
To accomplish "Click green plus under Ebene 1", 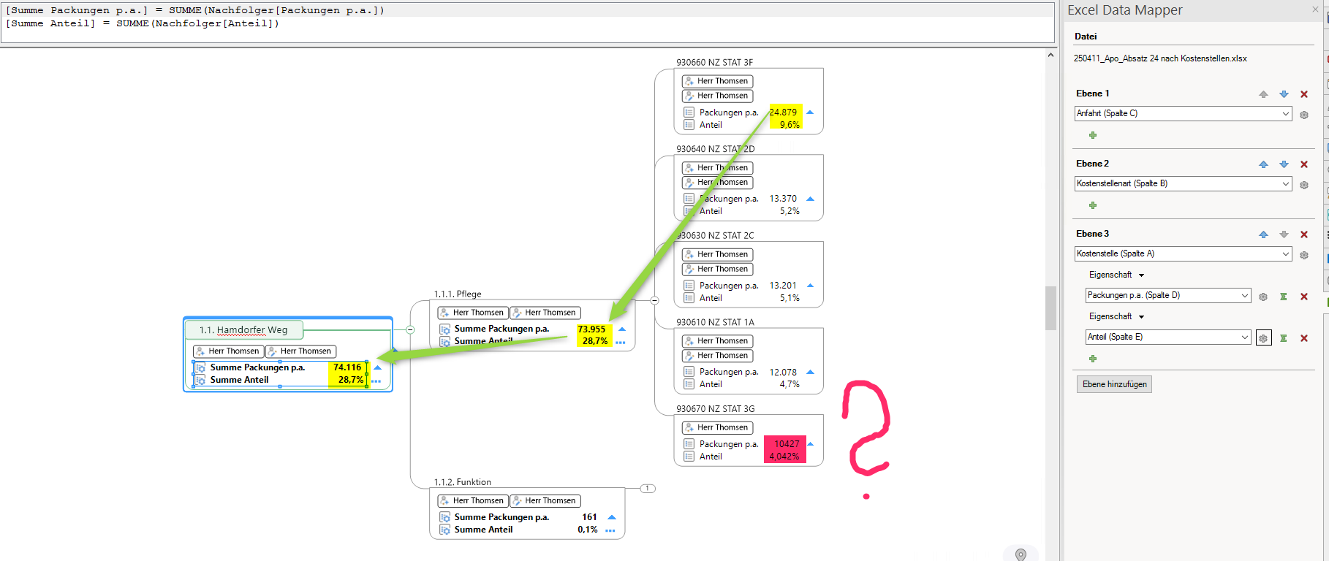I will (x=1093, y=135).
